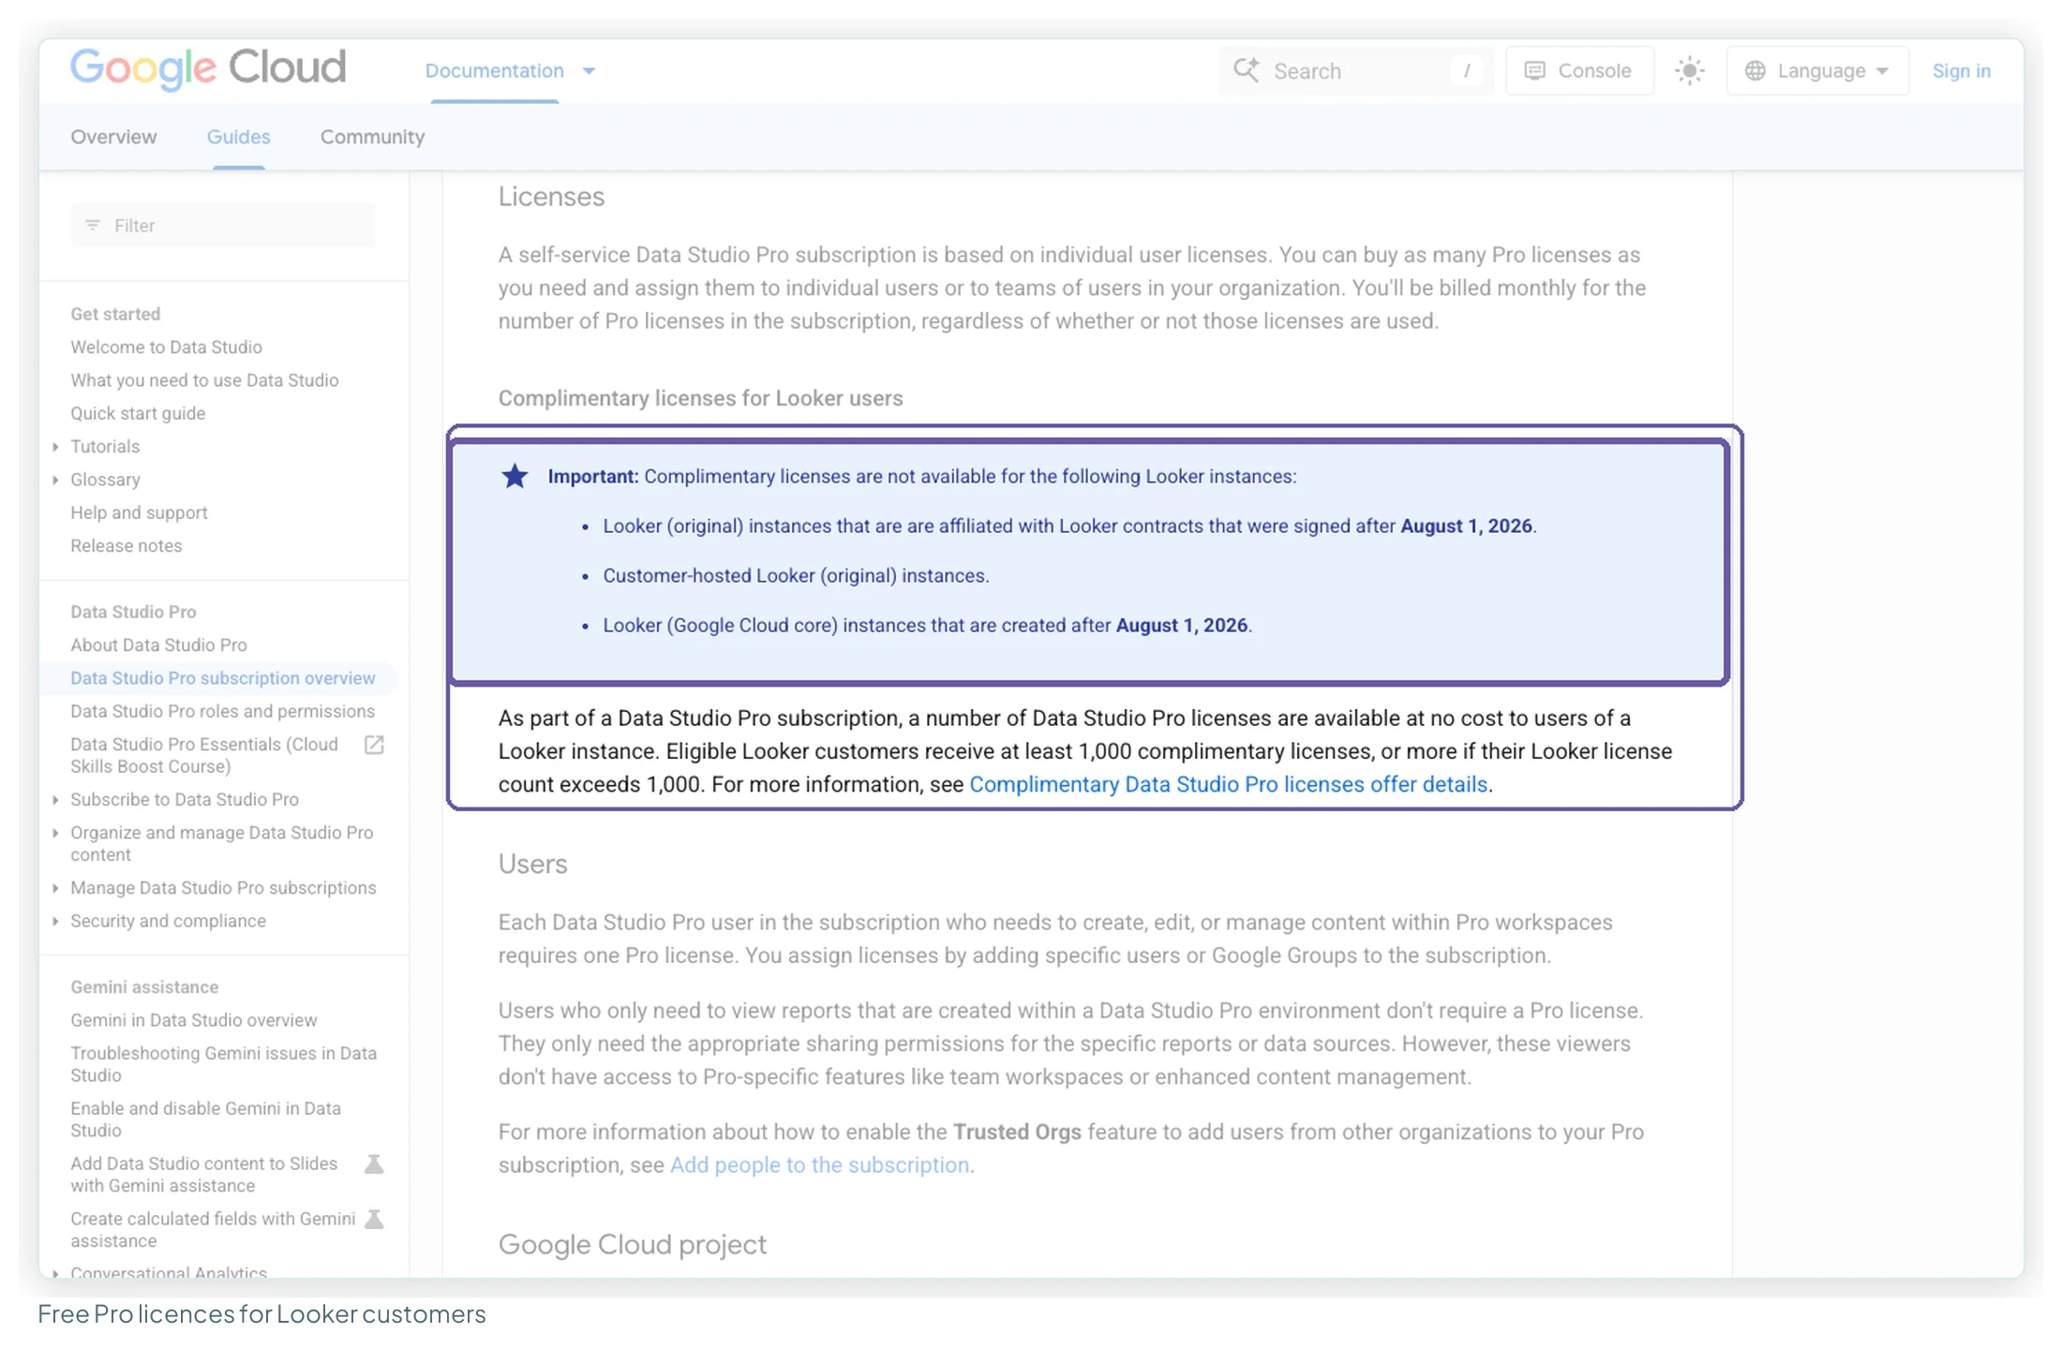Toggle the light/dark theme sun icon

click(x=1689, y=71)
